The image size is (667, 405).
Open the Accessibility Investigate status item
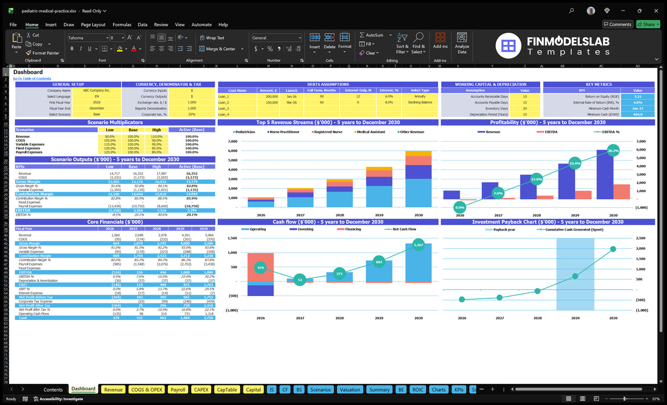57,399
